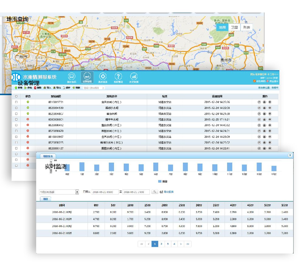Go to next page using > arrow
This screenshot has width=304, height=266.
point(181,244)
